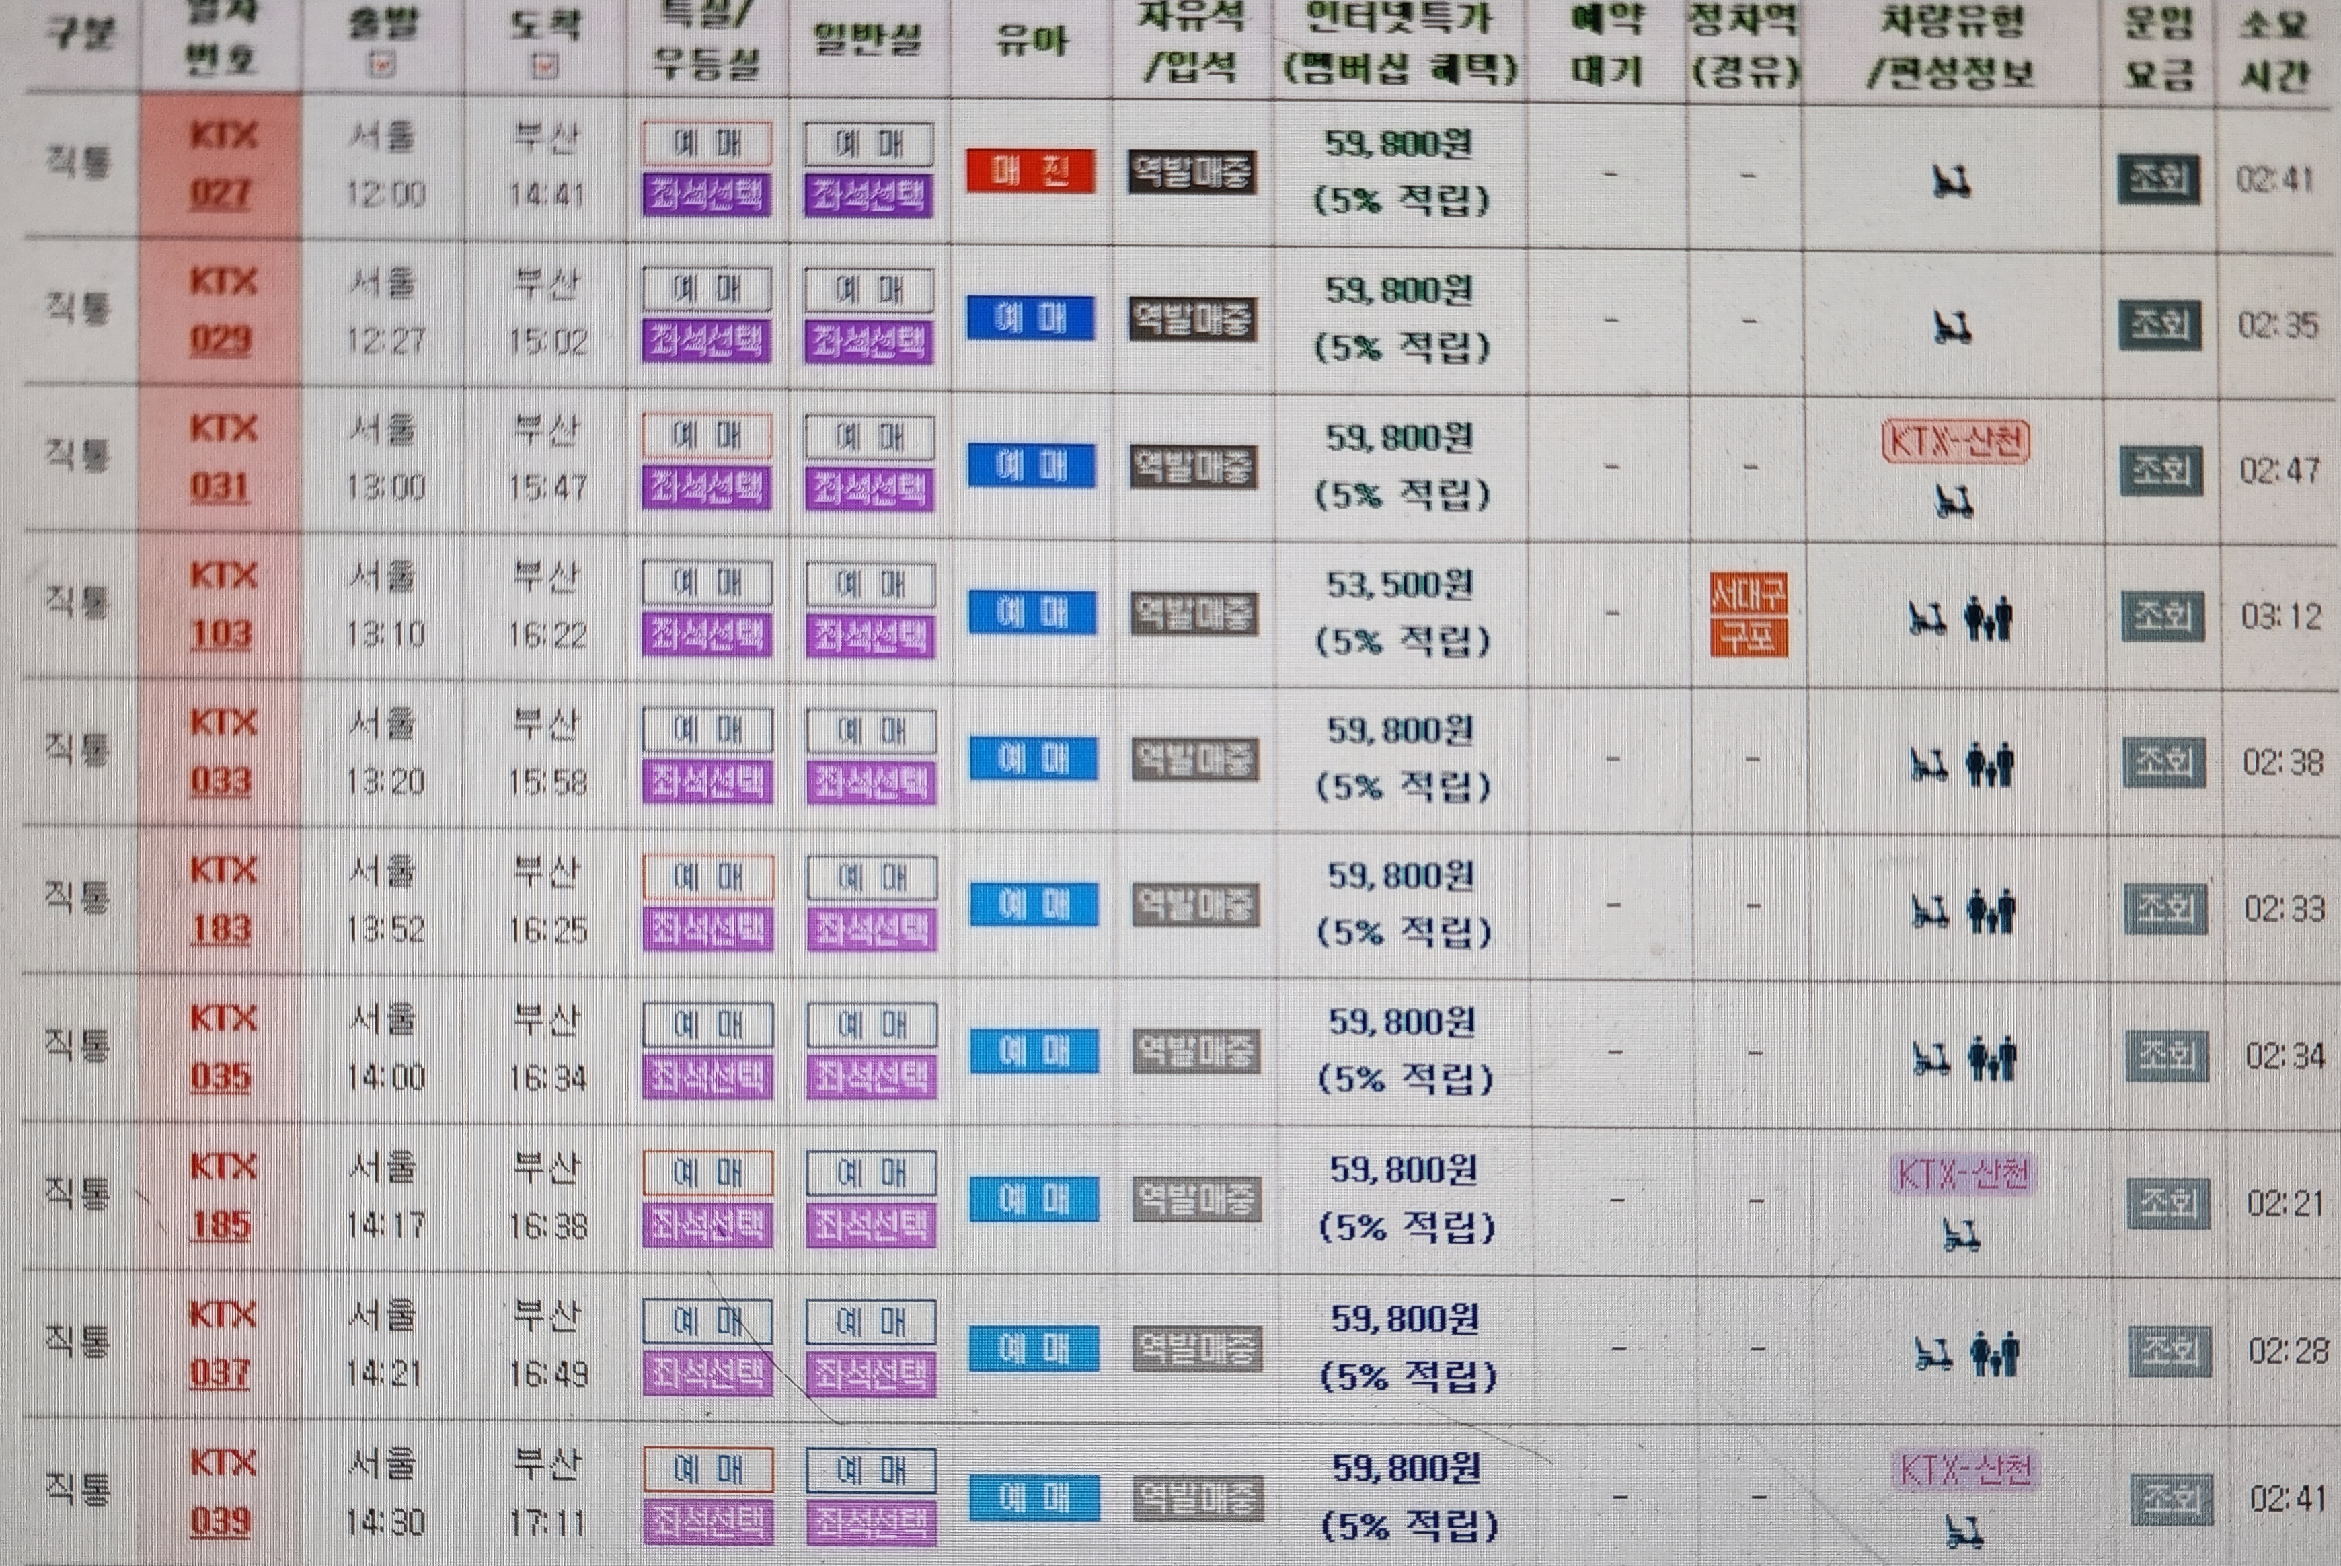
Task: Click blue 유아 예매 button for KTX 035
Action: coord(1034,1051)
